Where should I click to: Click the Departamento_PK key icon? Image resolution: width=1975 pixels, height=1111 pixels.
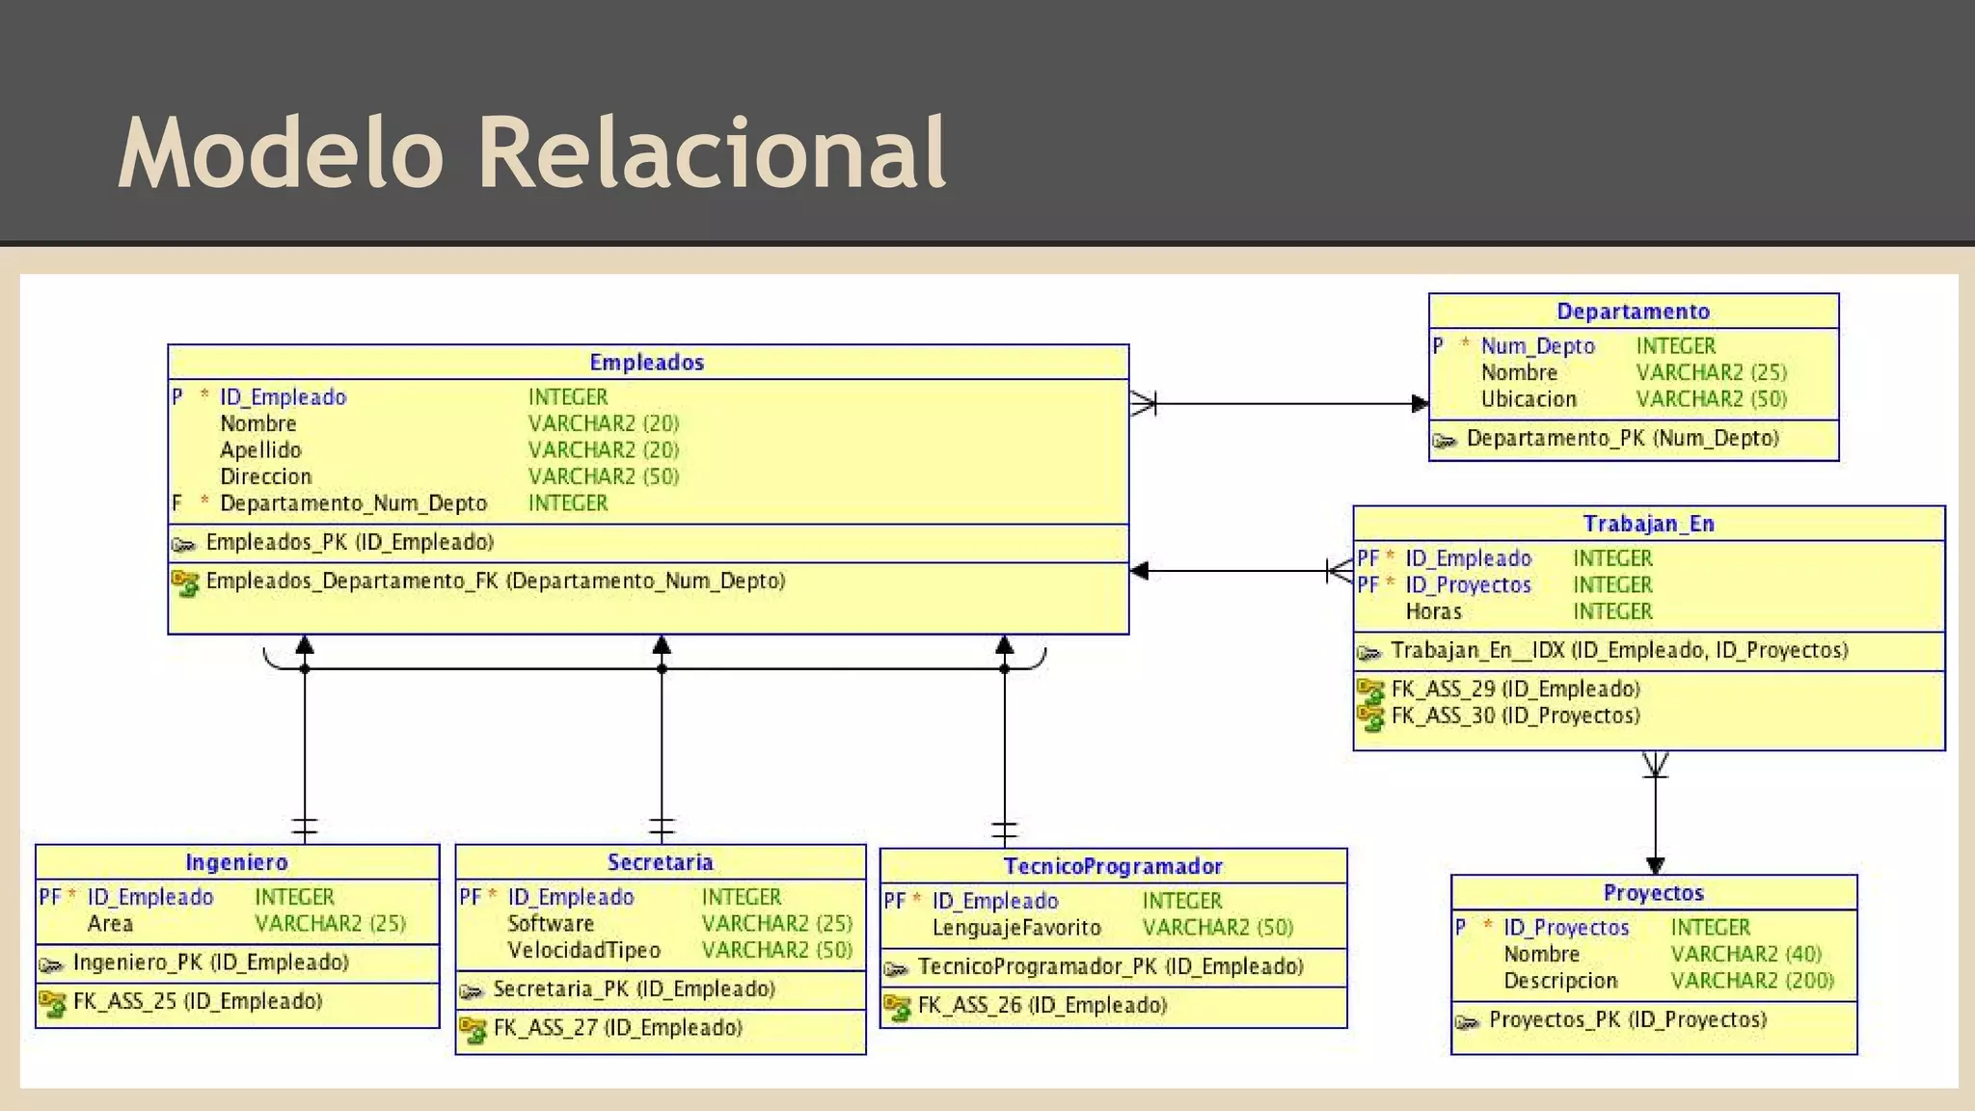[x=1444, y=441]
